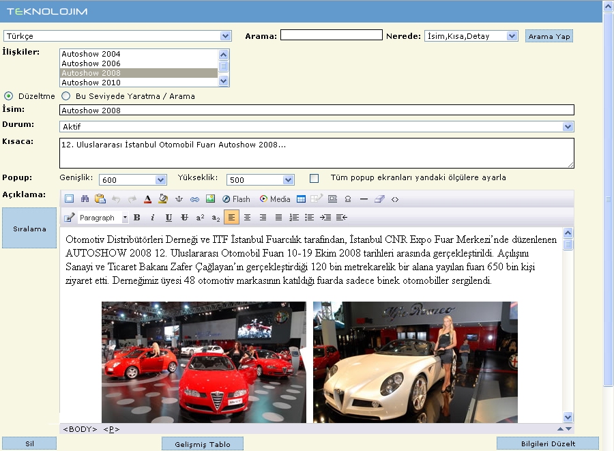Open the highlight background color picker
This screenshot has height=451, width=614.
163,199
